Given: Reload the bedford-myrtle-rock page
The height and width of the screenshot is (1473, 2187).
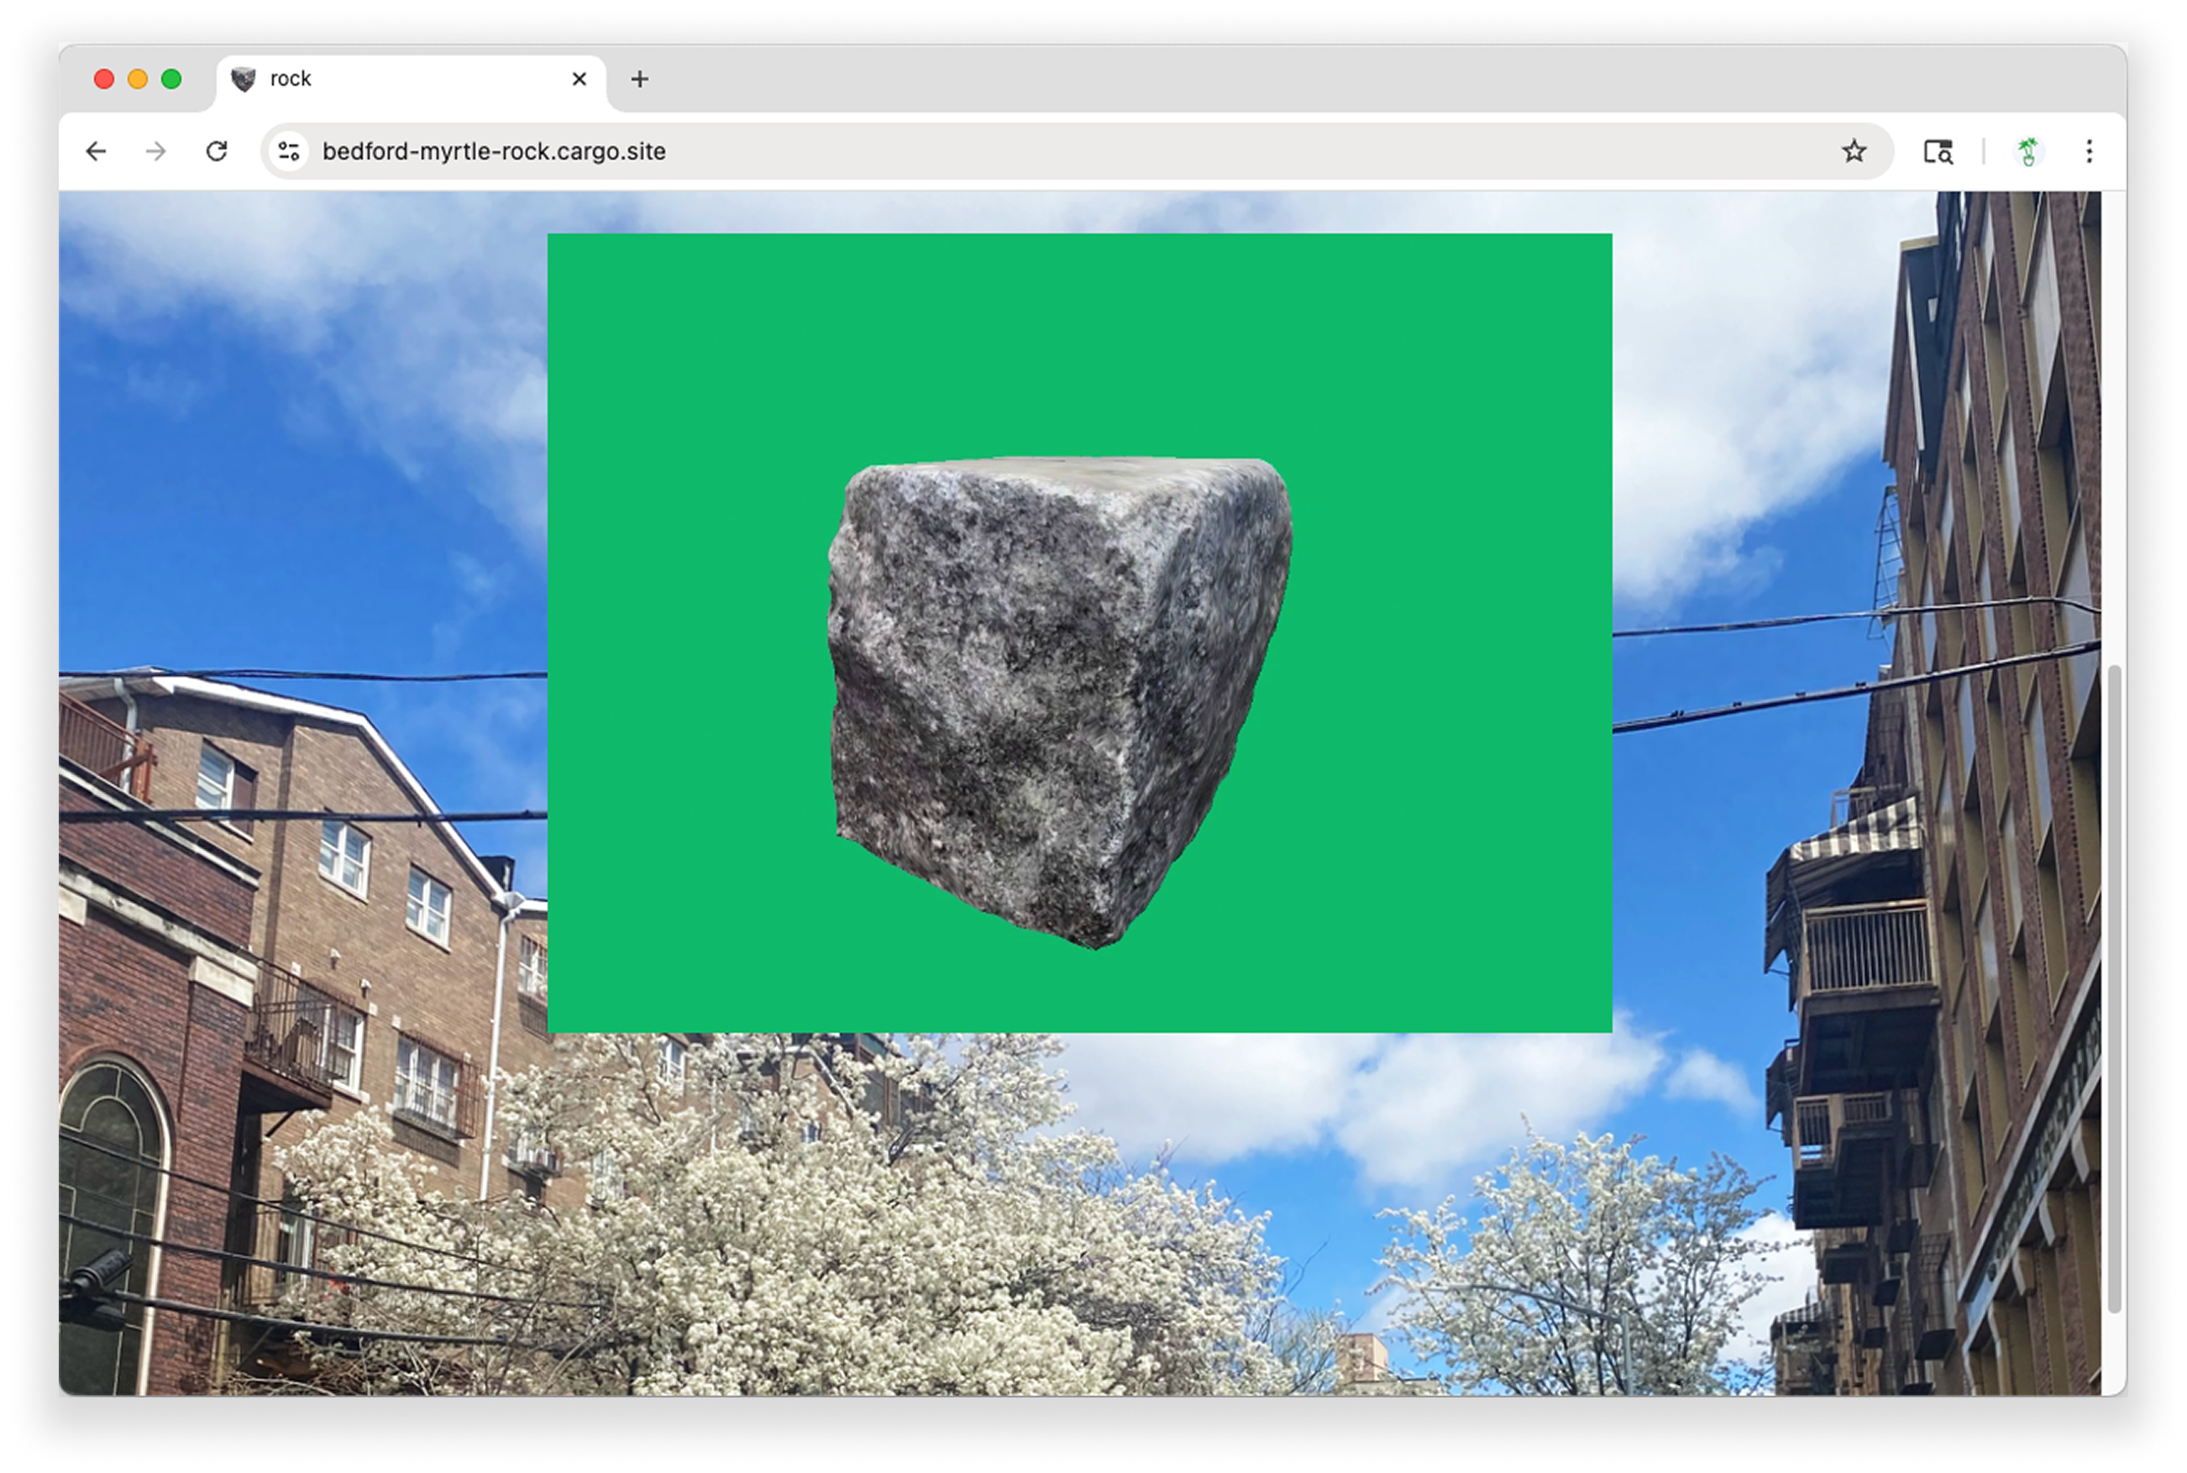Looking at the screenshot, I should point(217,151).
